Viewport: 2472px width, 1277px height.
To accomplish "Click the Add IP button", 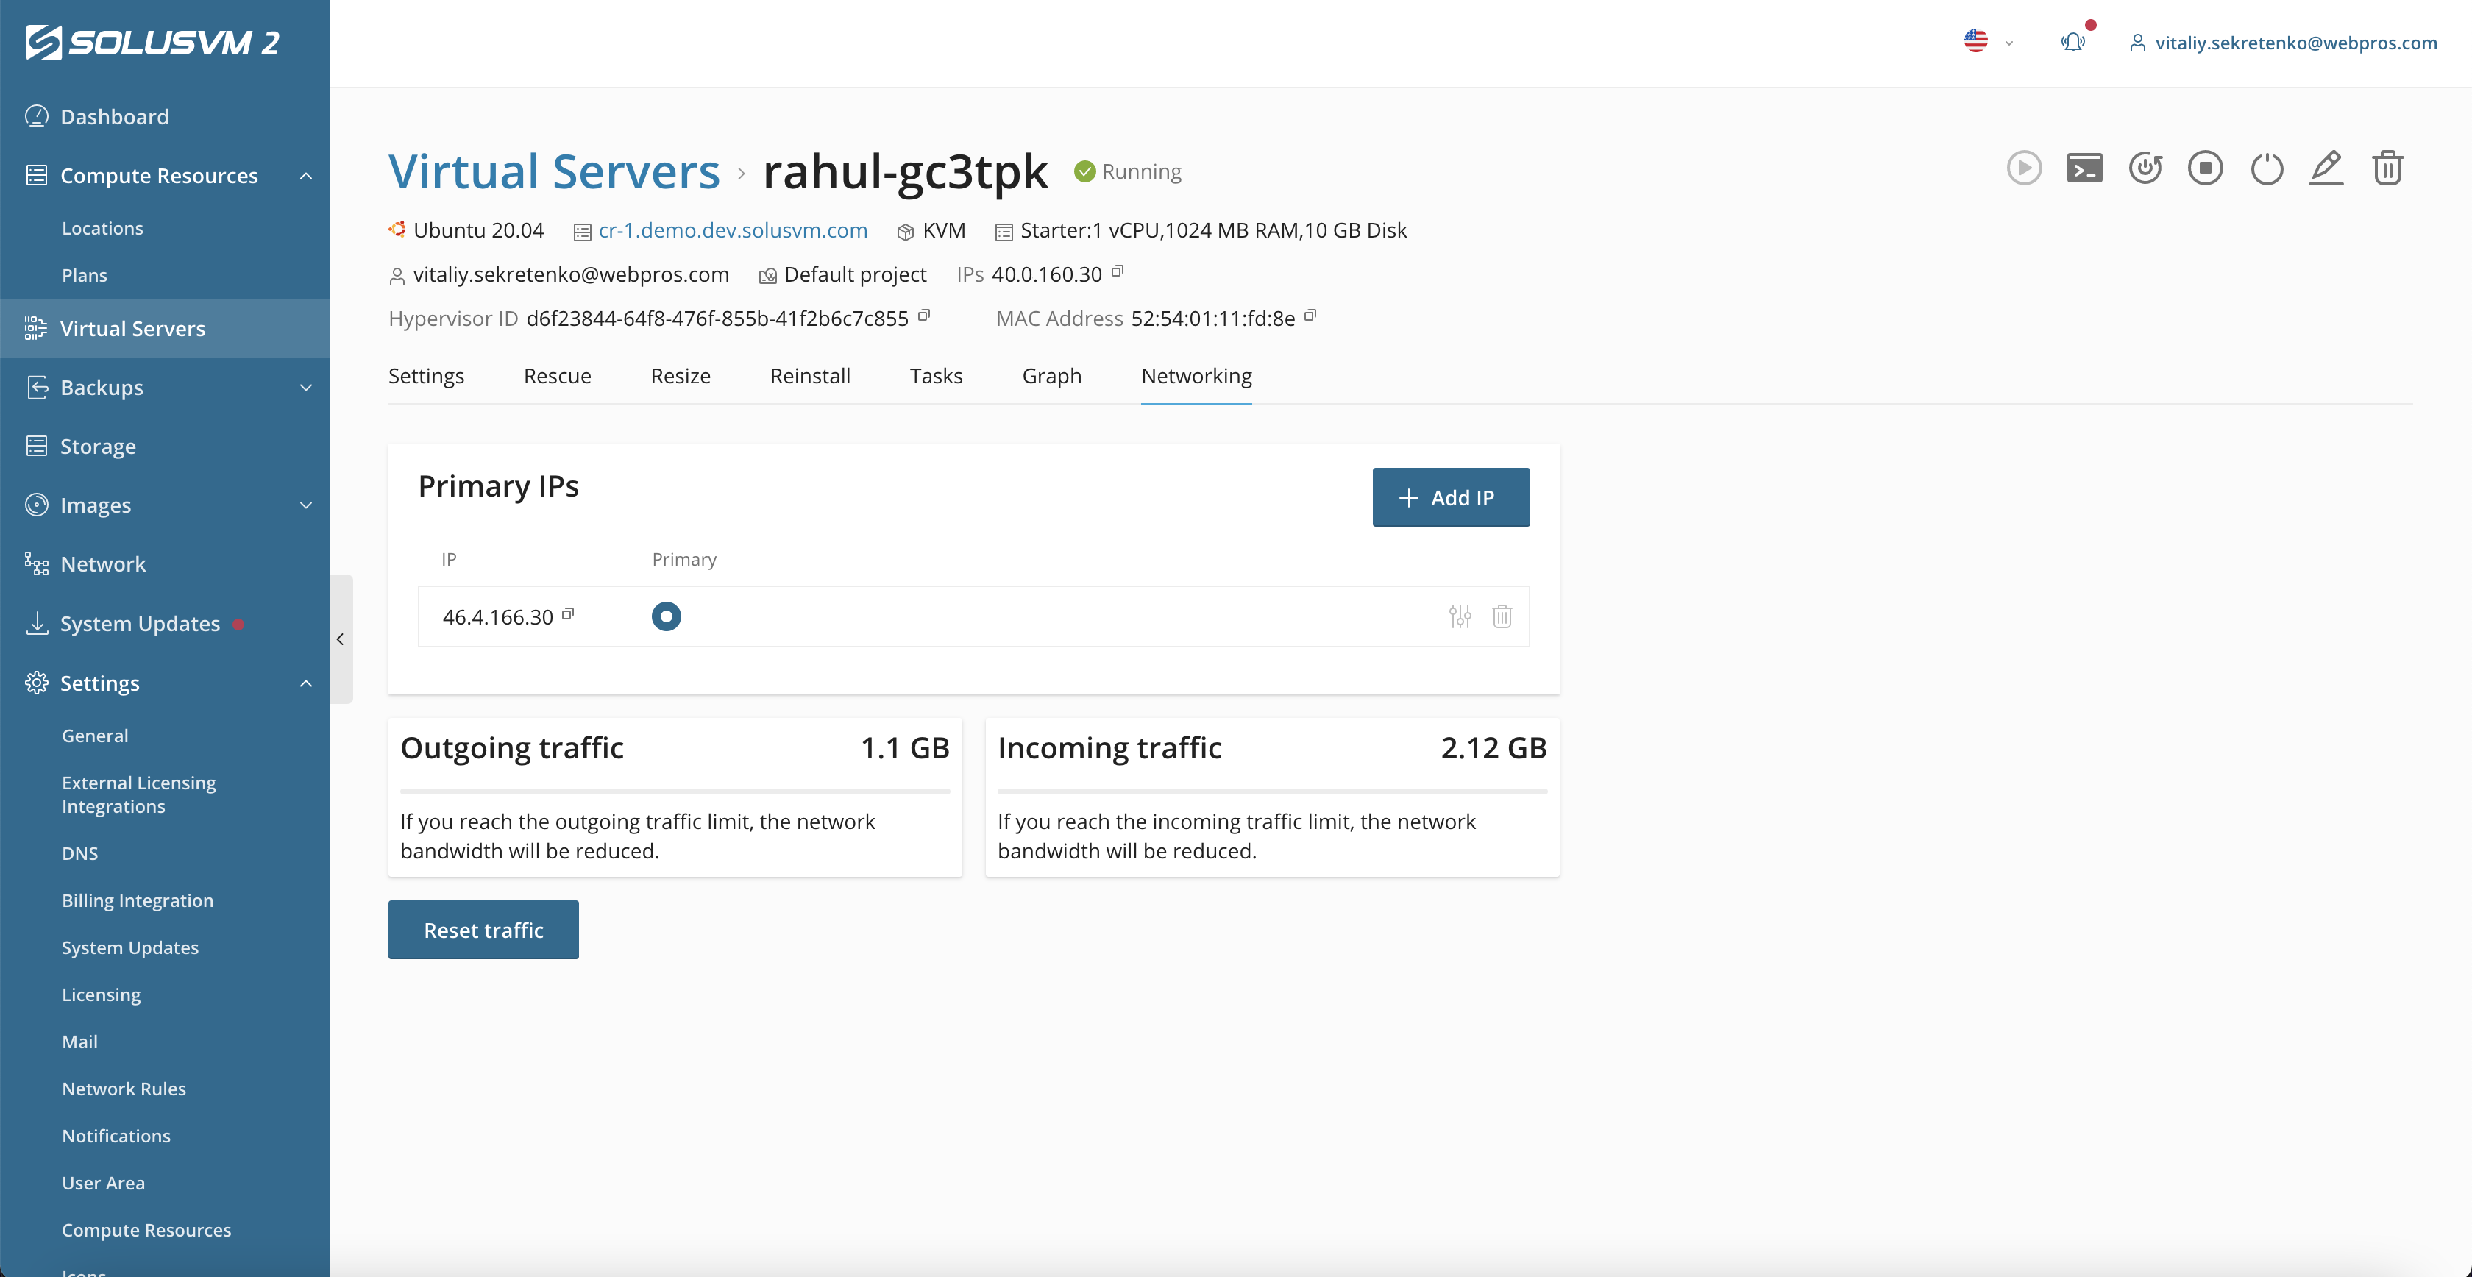I will pos(1450,497).
